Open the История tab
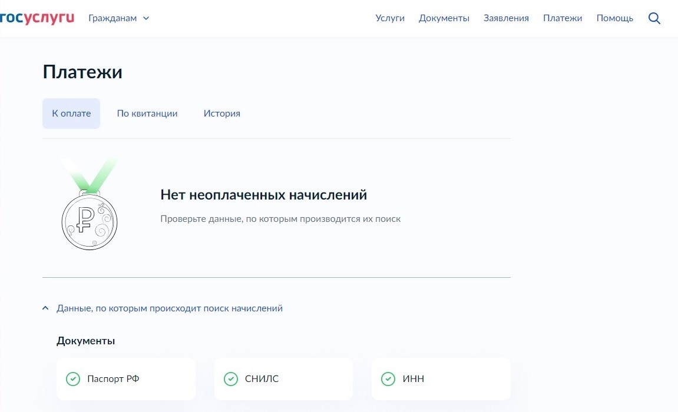 click(x=222, y=114)
